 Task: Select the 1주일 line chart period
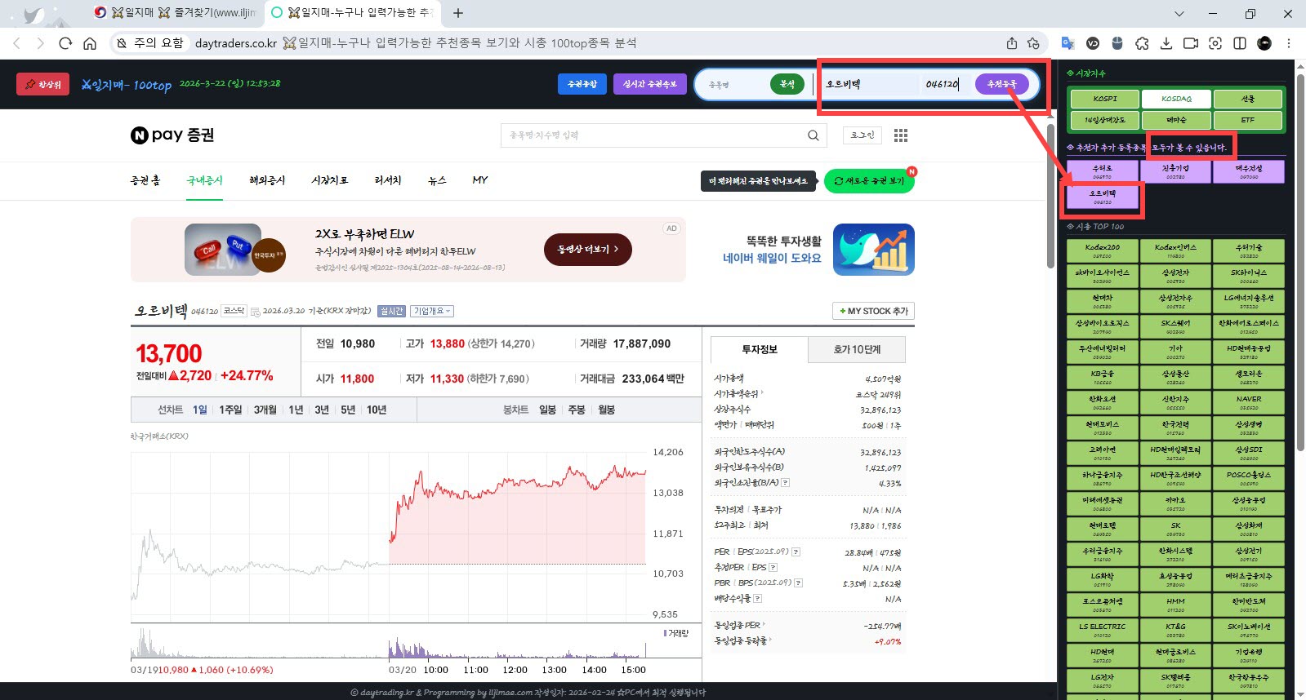pyautogui.click(x=230, y=410)
